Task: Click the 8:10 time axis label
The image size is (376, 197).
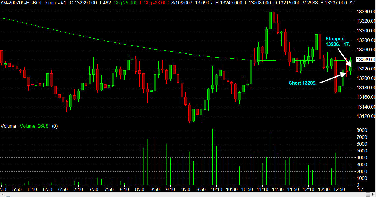Action: pyautogui.click(x=124, y=189)
